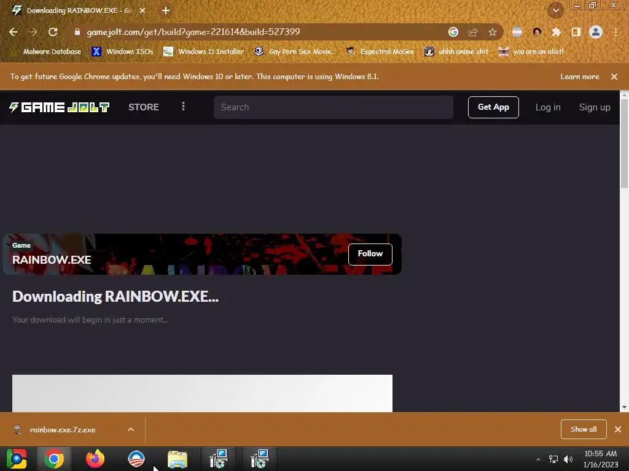Image resolution: width=629 pixels, height=471 pixels.
Task: Expand the rainbow.exe.7z.exe download options chevron
Action: [131, 429]
